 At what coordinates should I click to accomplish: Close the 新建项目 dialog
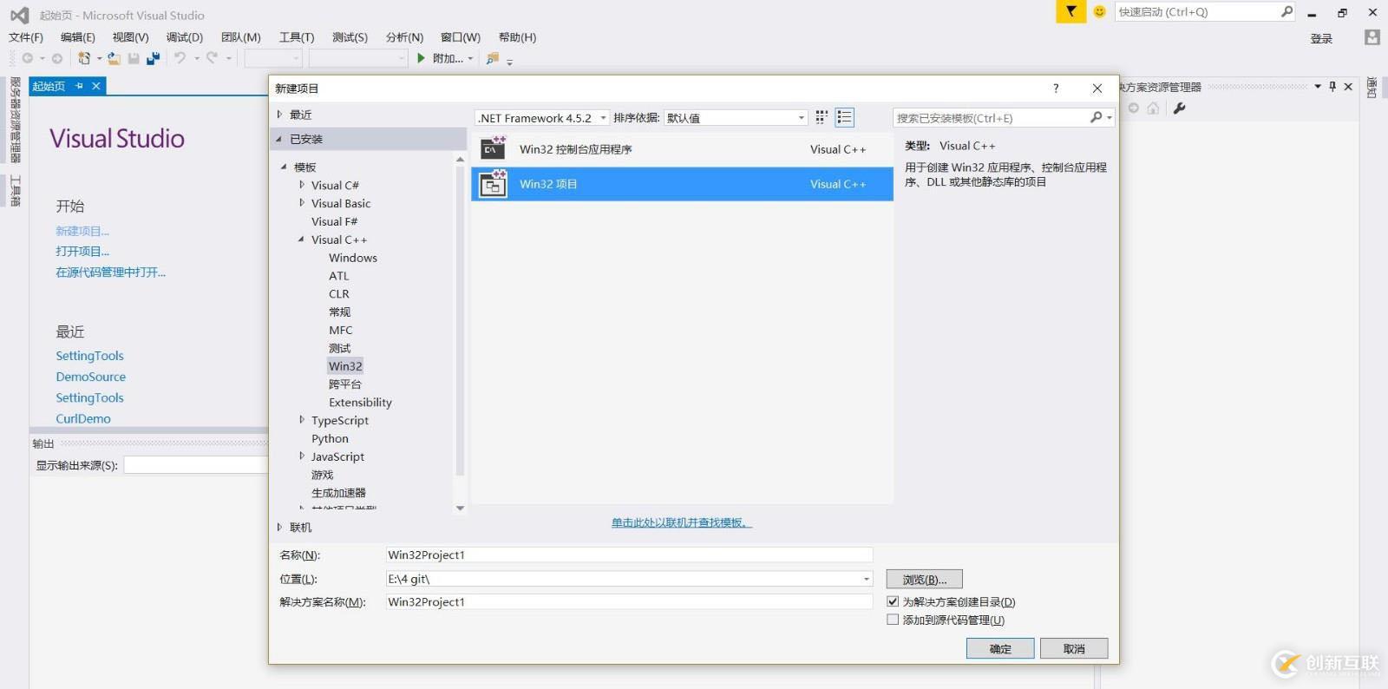pyautogui.click(x=1097, y=89)
